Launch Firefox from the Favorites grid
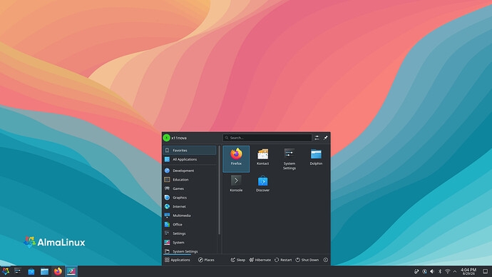The image size is (492, 277). pyautogui.click(x=236, y=158)
